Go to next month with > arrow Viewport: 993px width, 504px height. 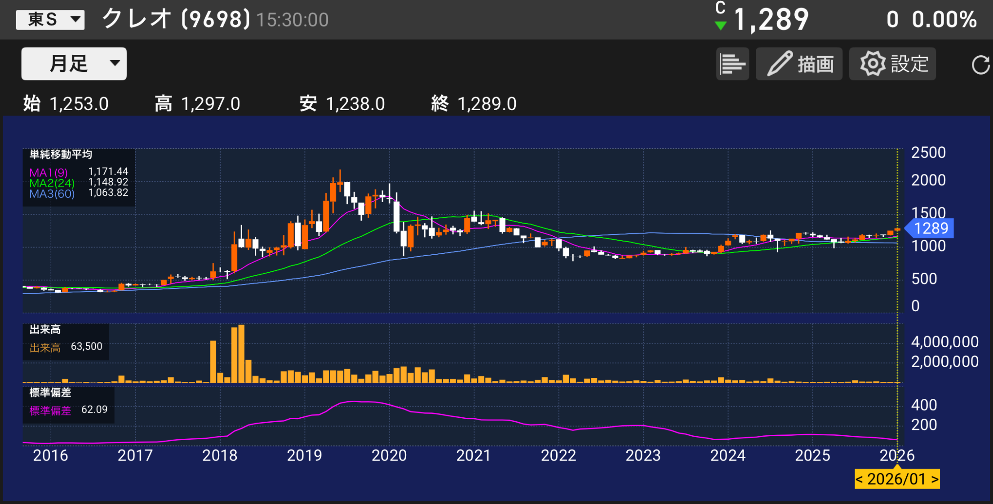tap(935, 479)
